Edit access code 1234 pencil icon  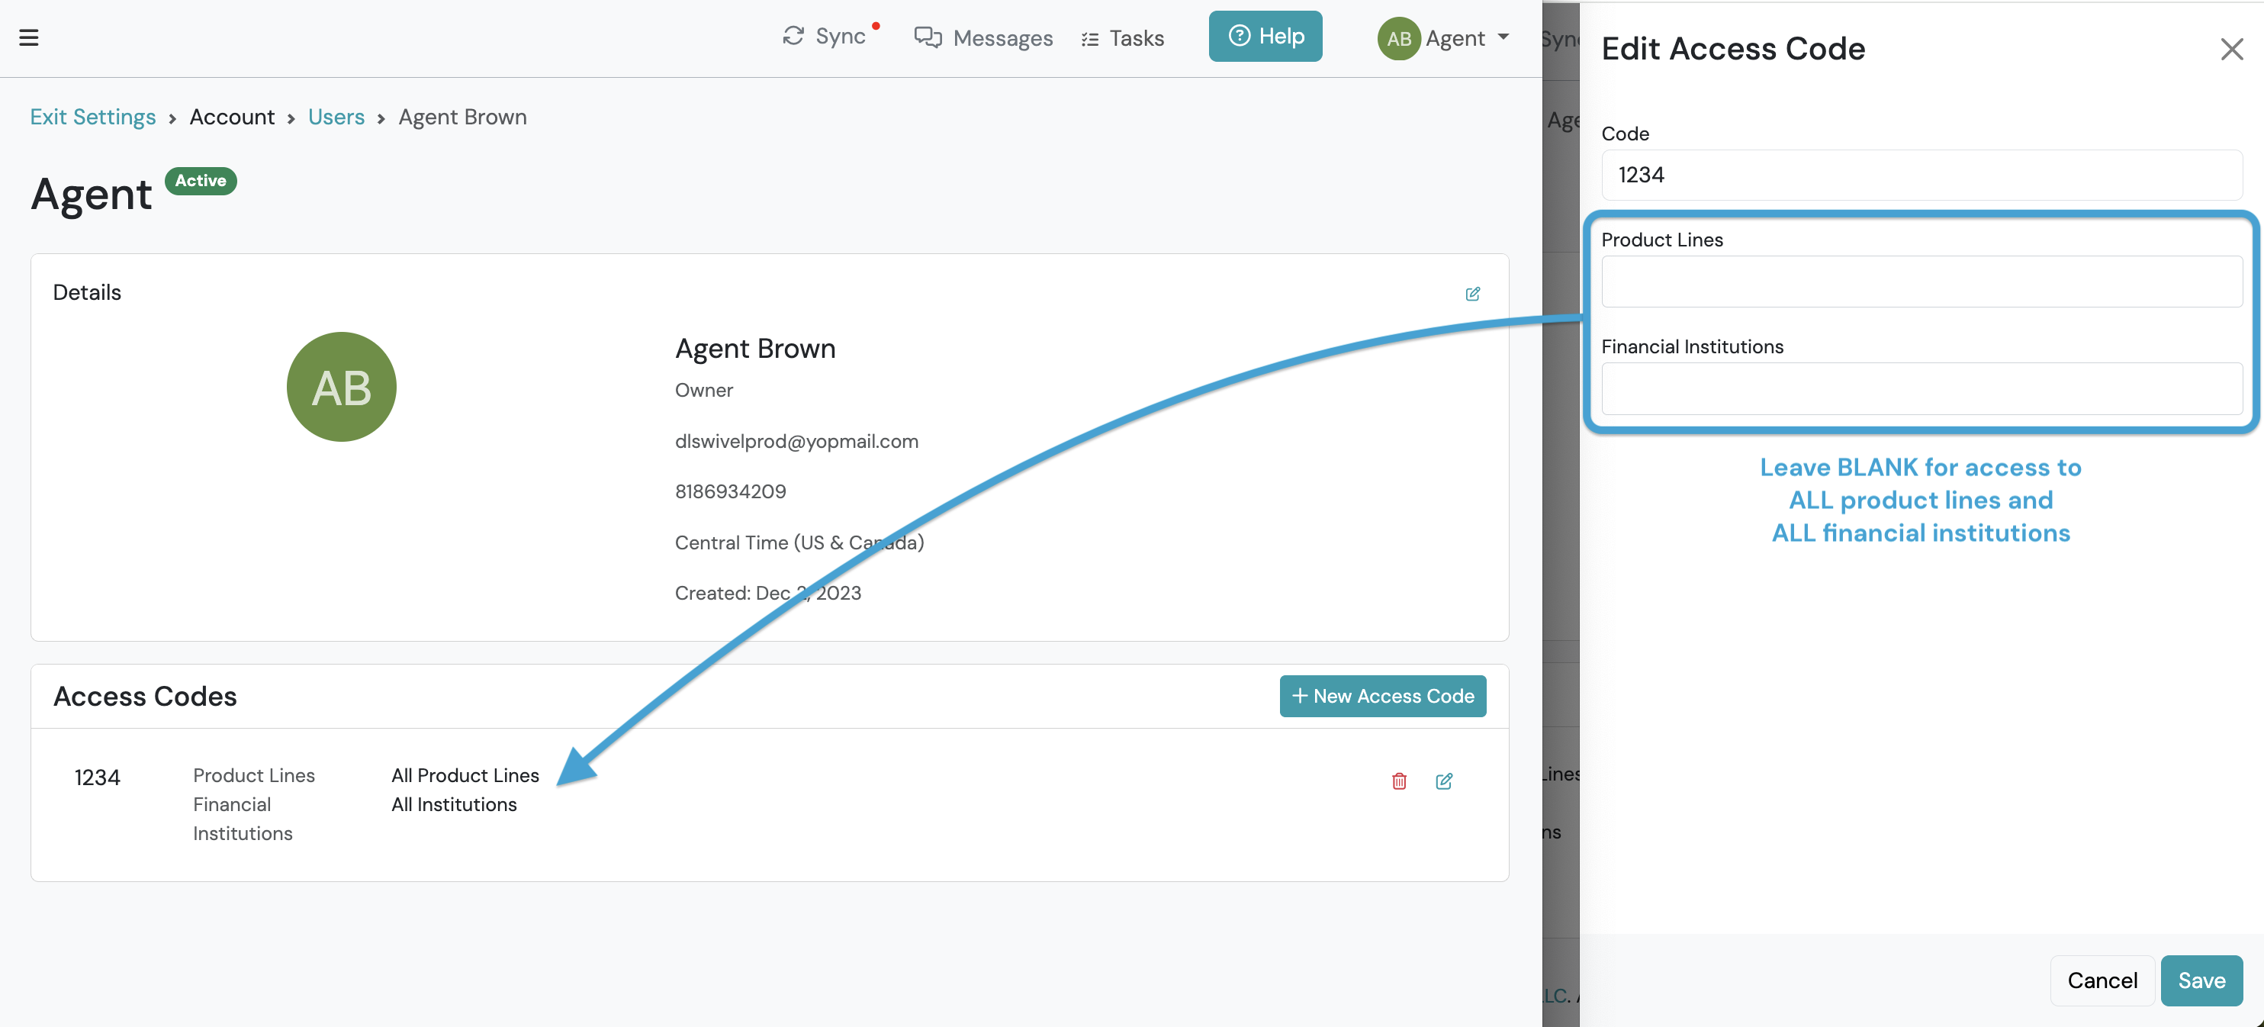point(1444,781)
